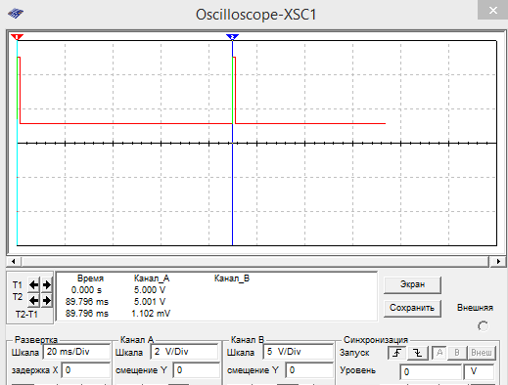The image size is (508, 385).
Task: Click trigger level unit field V
Action: coord(479,372)
